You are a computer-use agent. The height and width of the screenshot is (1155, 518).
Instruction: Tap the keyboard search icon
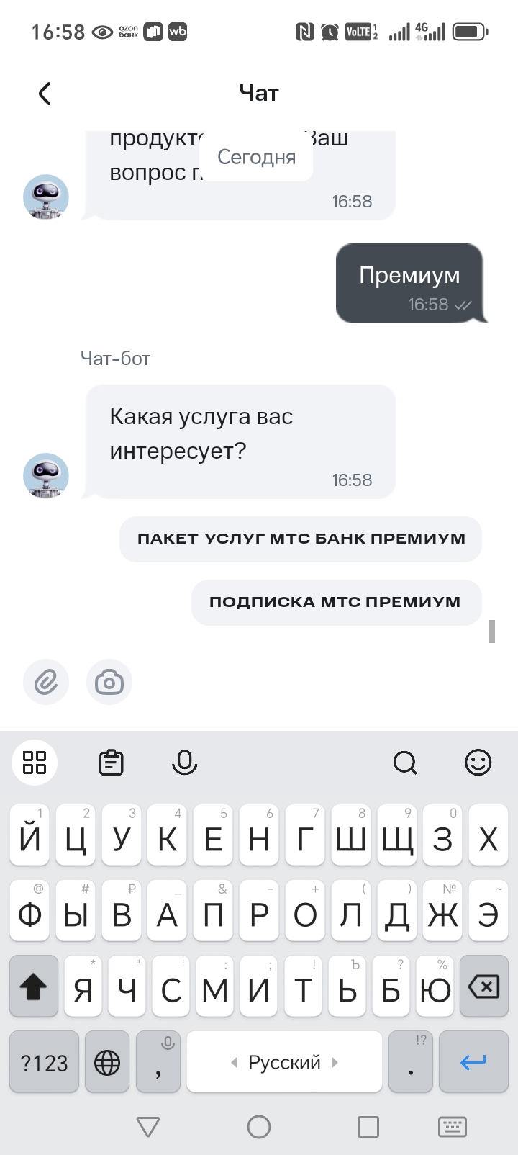pos(405,762)
